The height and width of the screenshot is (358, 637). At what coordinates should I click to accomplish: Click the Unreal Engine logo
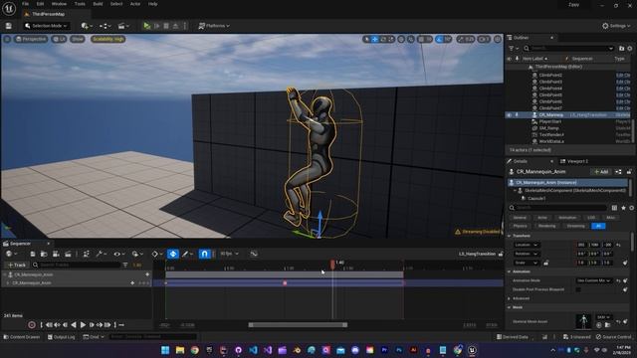tap(9, 8)
